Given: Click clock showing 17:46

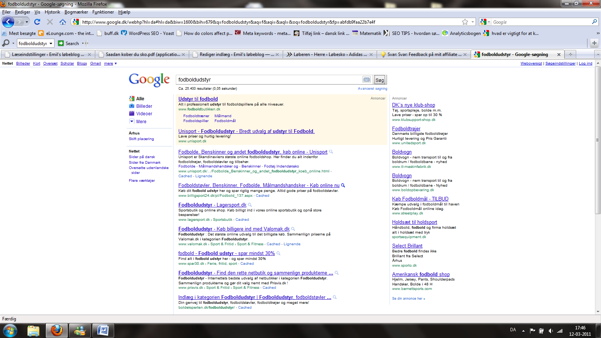Looking at the screenshot, I should click(580, 328).
